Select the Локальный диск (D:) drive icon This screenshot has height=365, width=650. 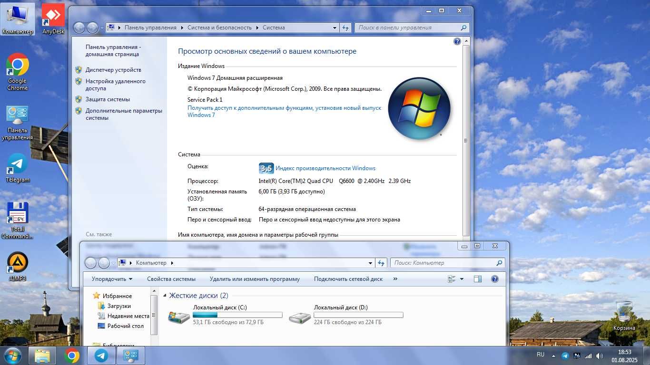300,317
